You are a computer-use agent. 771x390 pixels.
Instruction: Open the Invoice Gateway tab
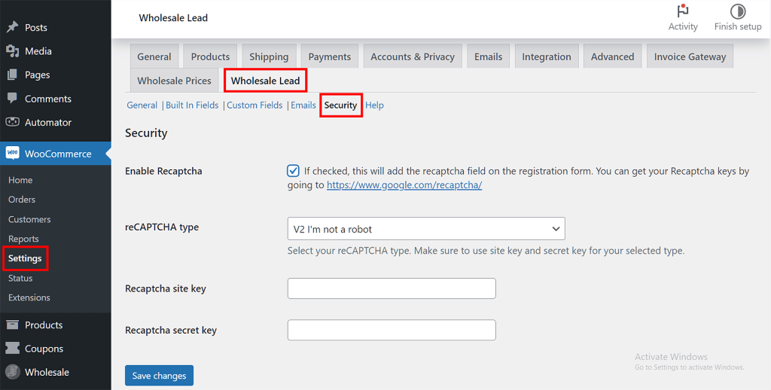click(690, 57)
